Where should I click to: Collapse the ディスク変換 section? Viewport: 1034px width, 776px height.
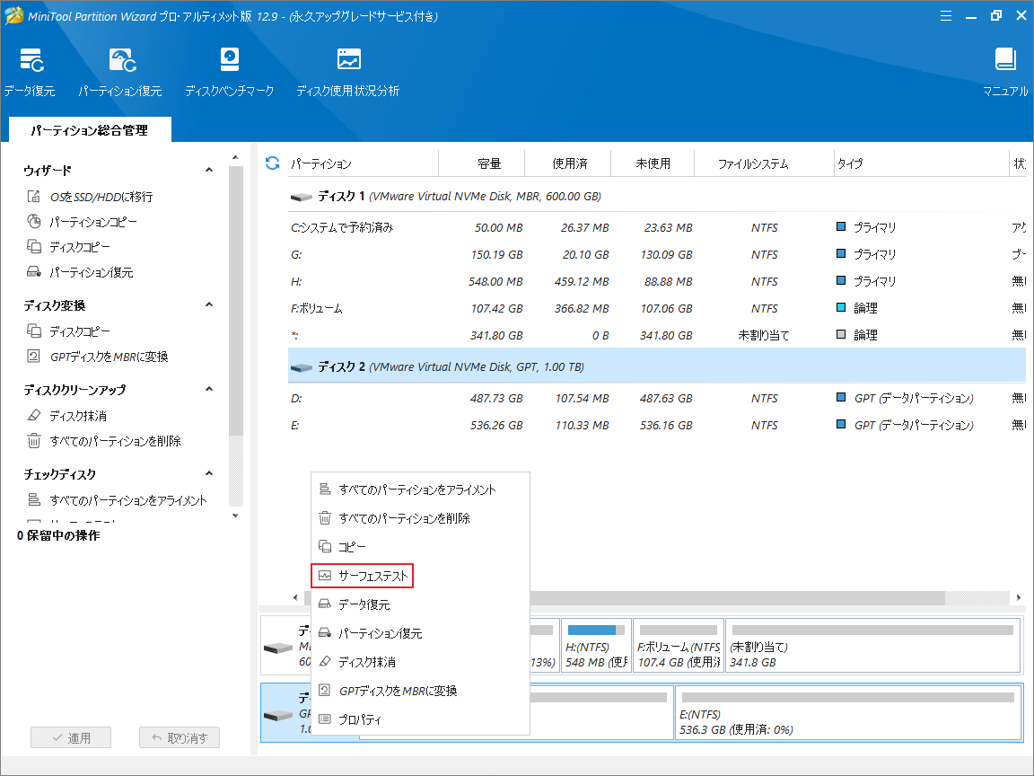209,304
